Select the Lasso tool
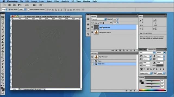174x97 pixels. point(3,23)
